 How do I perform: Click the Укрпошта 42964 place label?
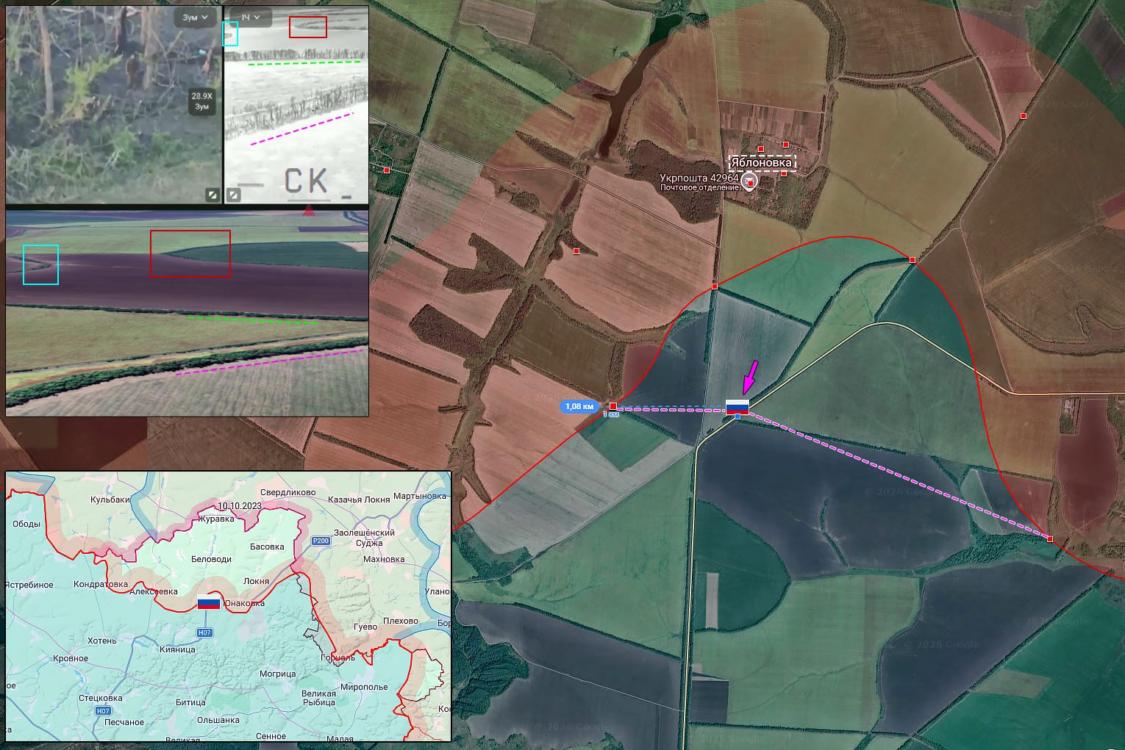pos(699,178)
